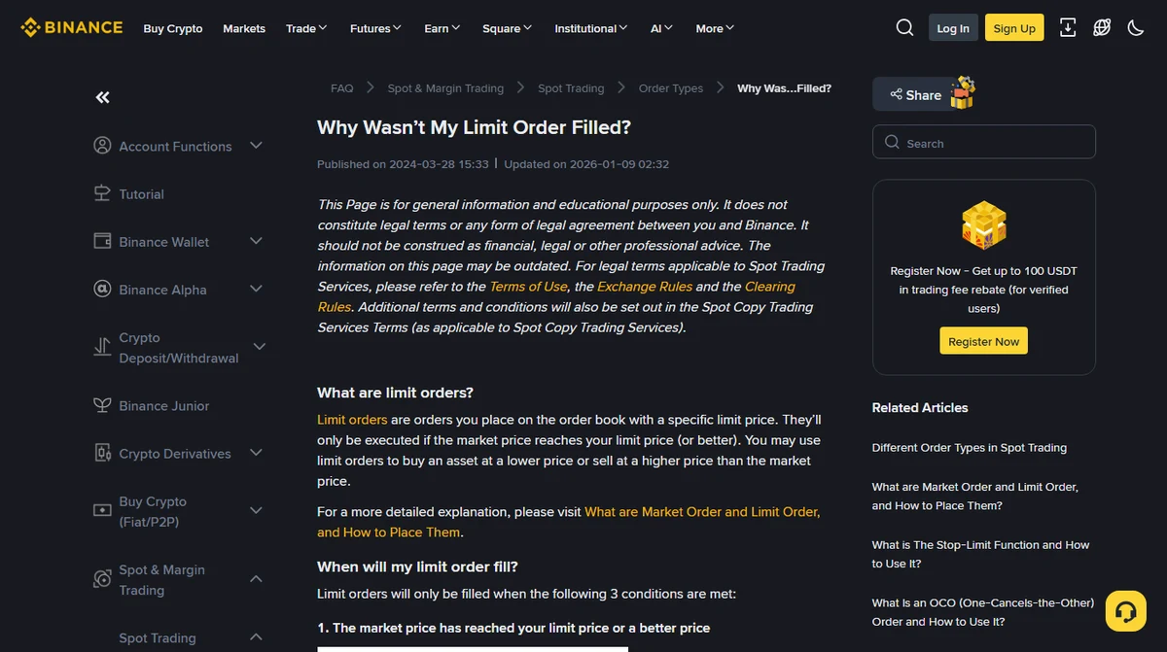1167x652 pixels.
Task: Open the globe language selector icon
Action: tap(1102, 27)
